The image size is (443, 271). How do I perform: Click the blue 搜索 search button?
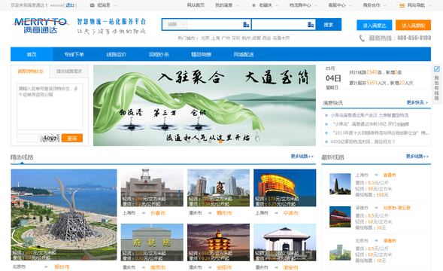pyautogui.click(x=329, y=25)
